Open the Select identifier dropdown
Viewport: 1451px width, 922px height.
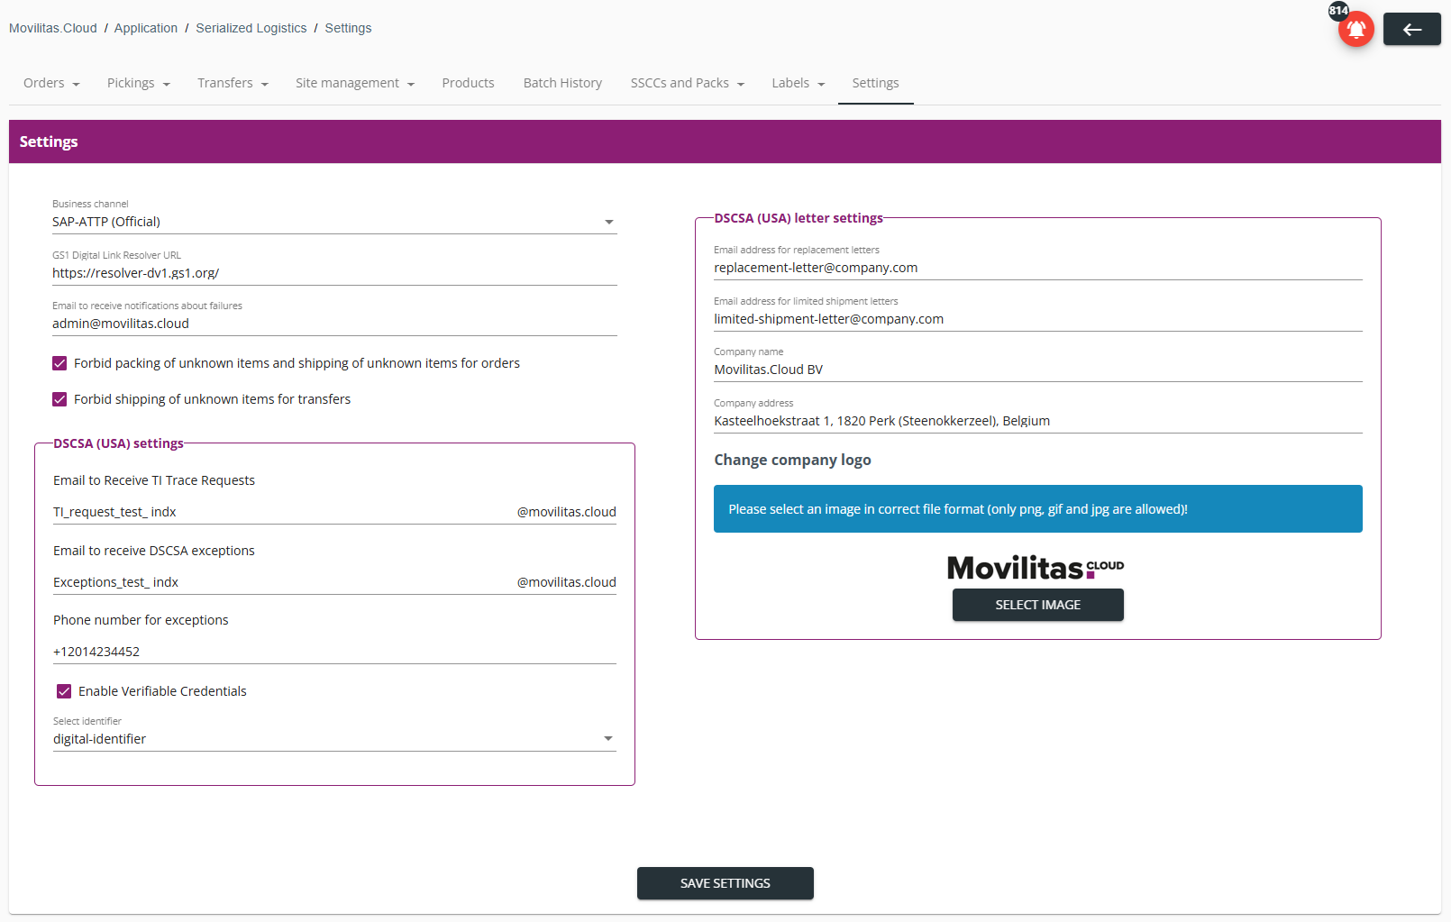pyautogui.click(x=334, y=739)
